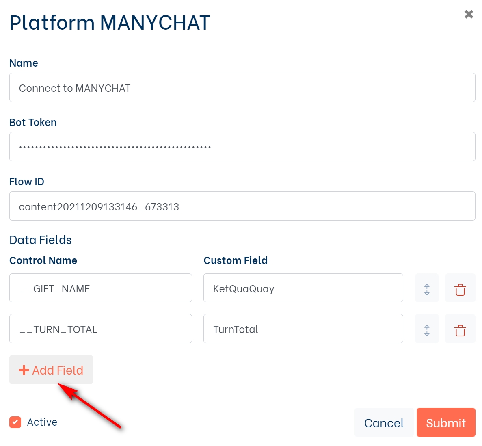This screenshot has width=482, height=446.
Task: Delete the __TURN_TOTAL data field row
Action: [460, 329]
